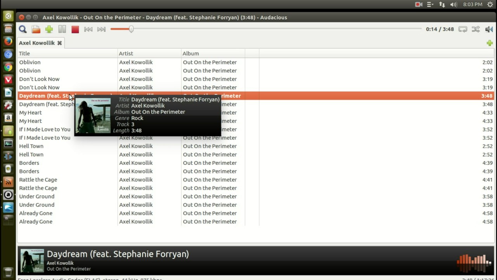Close the Axel Kowollik playlist tab
Screen dimensions: 497x280
[x=59, y=43]
